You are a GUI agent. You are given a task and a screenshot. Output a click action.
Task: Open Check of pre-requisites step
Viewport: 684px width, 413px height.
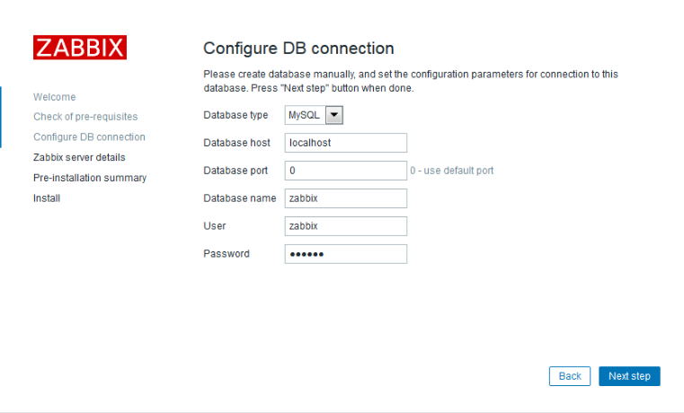coord(85,117)
